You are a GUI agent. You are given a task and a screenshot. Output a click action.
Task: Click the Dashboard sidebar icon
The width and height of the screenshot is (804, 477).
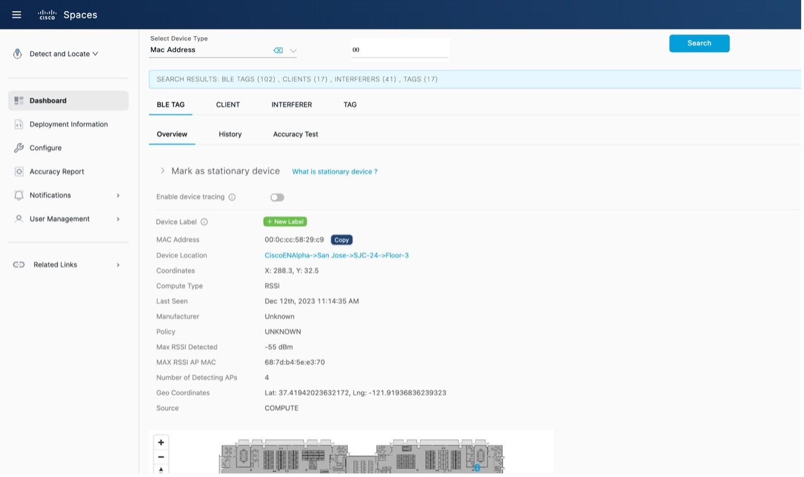pyautogui.click(x=19, y=101)
